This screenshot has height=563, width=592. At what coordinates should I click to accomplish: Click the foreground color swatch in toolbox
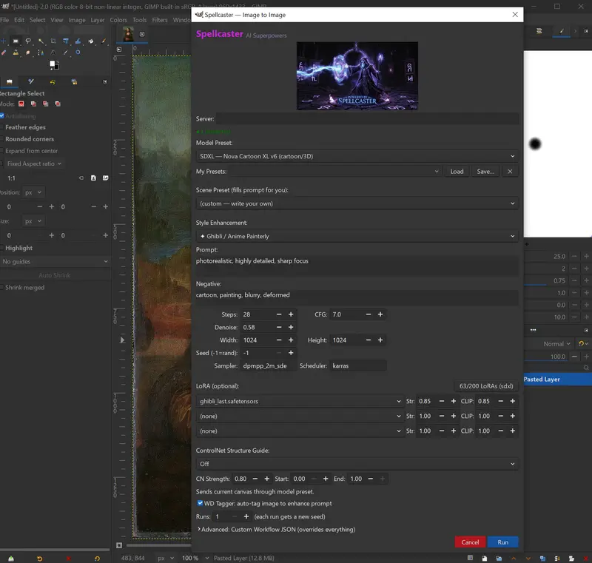point(53,64)
